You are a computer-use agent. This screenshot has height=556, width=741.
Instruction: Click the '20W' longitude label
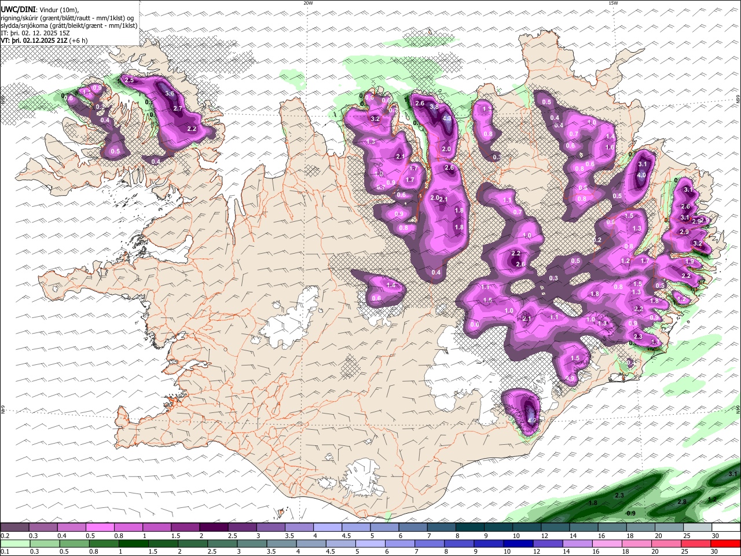coord(308,3)
